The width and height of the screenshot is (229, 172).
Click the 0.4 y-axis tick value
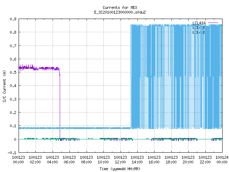point(13,86)
